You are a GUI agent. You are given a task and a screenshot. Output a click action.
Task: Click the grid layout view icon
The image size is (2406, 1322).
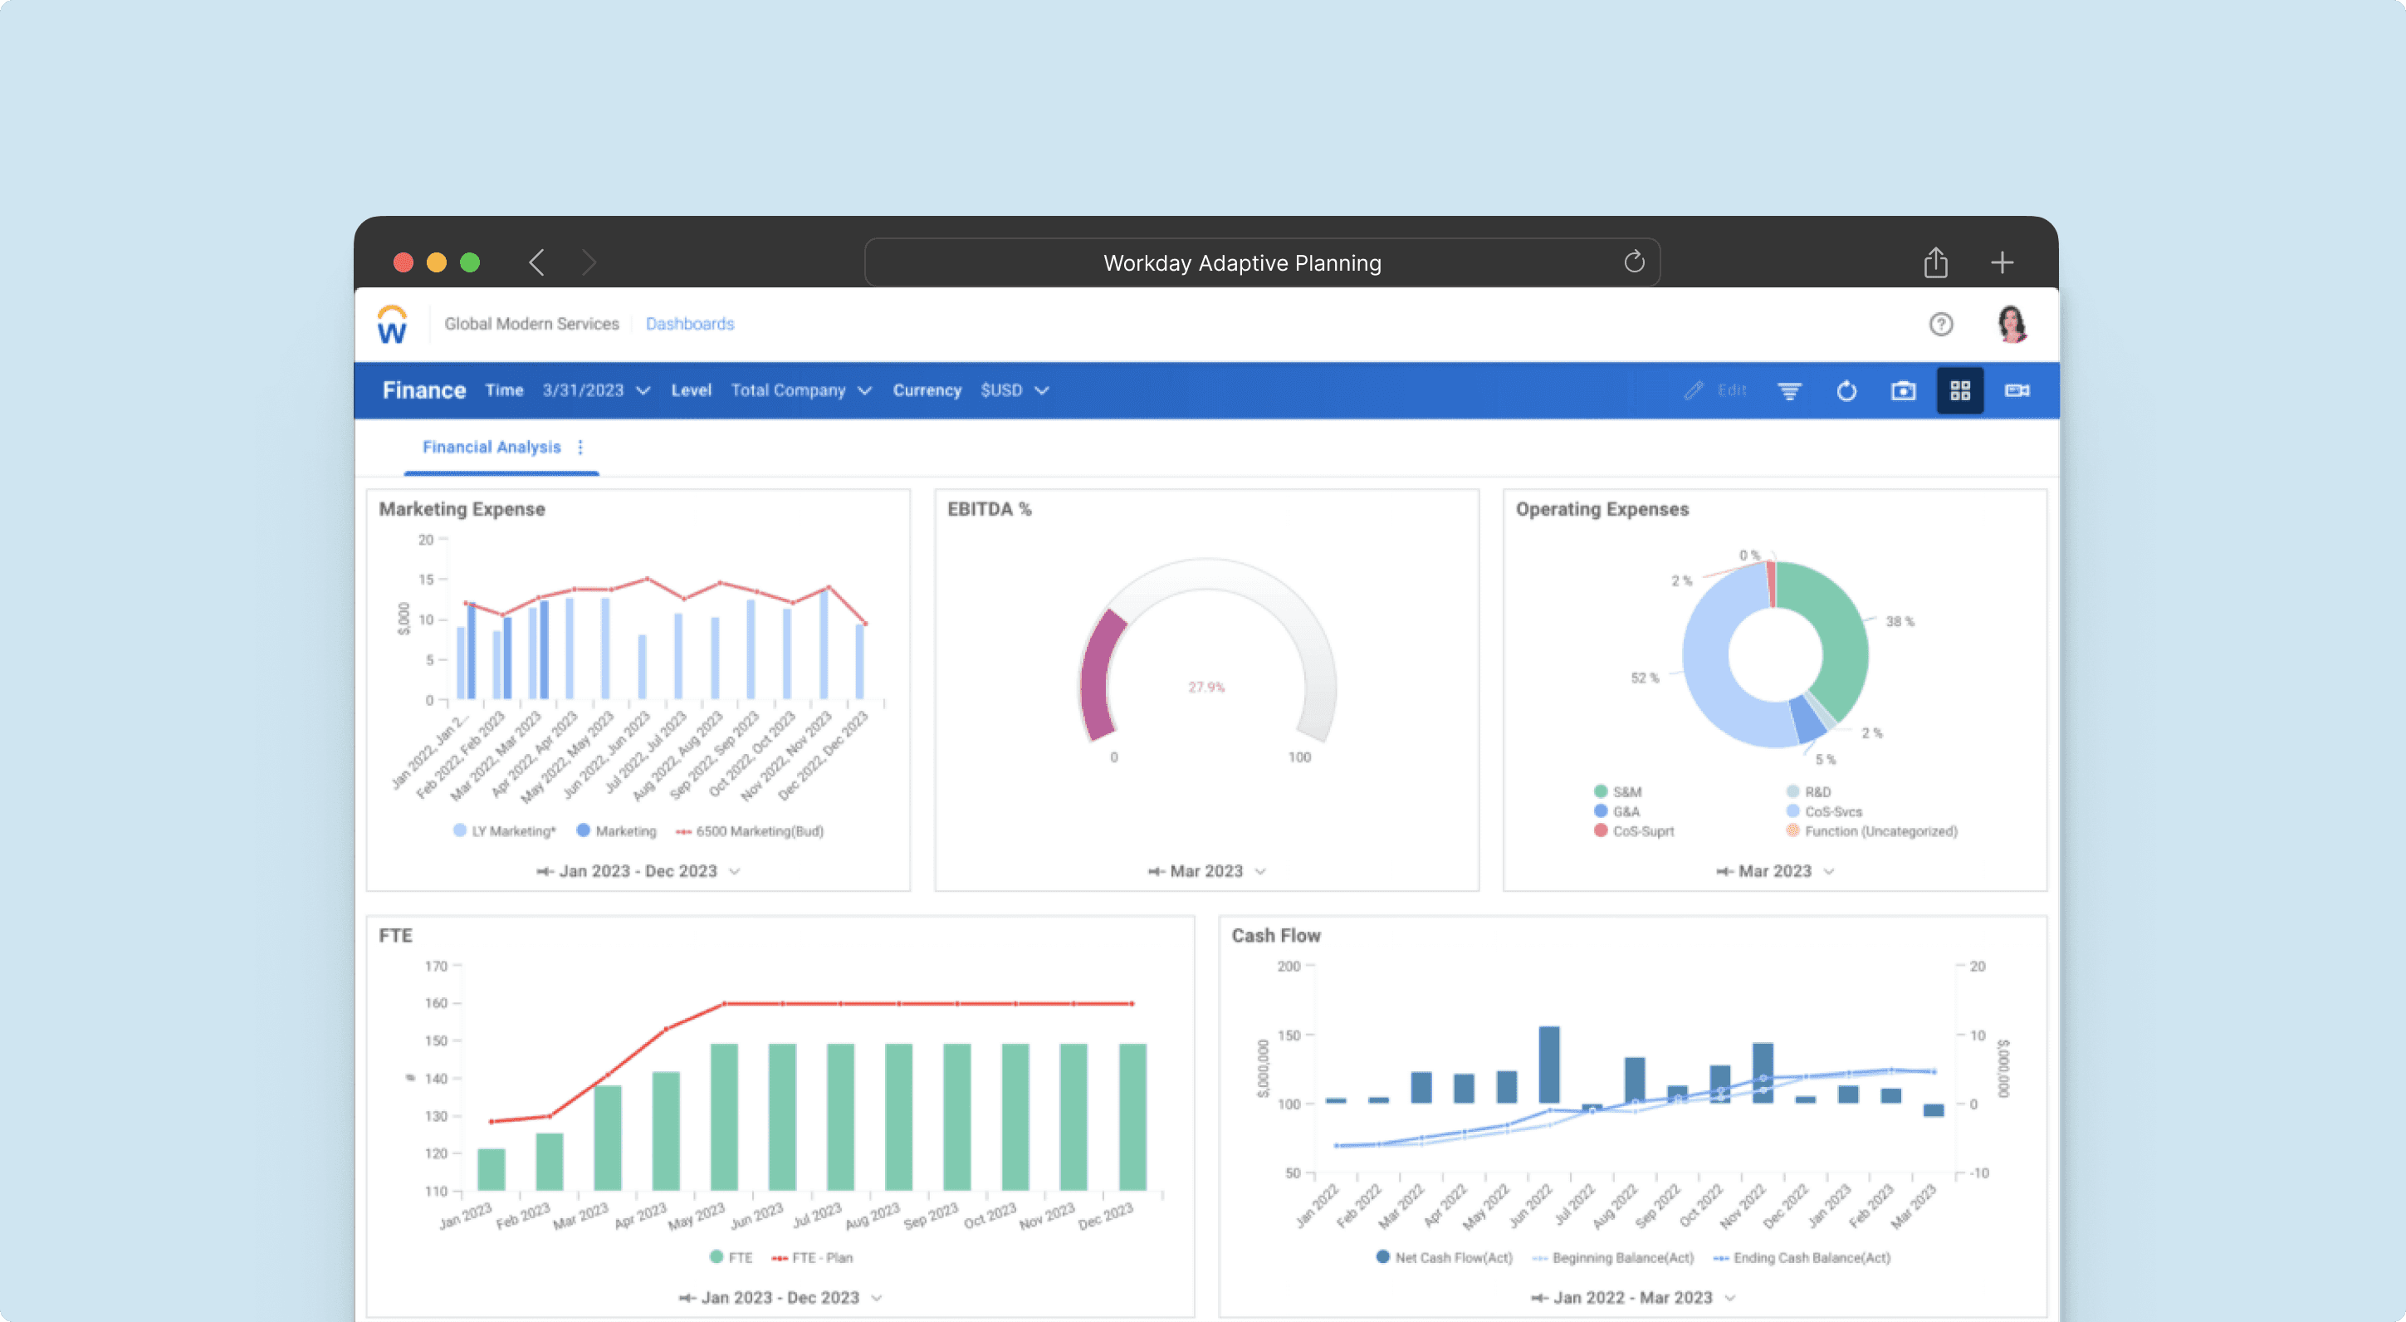click(x=1960, y=391)
